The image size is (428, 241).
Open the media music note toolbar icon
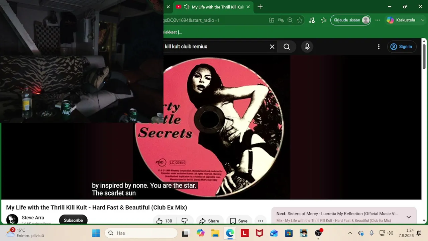(312, 20)
